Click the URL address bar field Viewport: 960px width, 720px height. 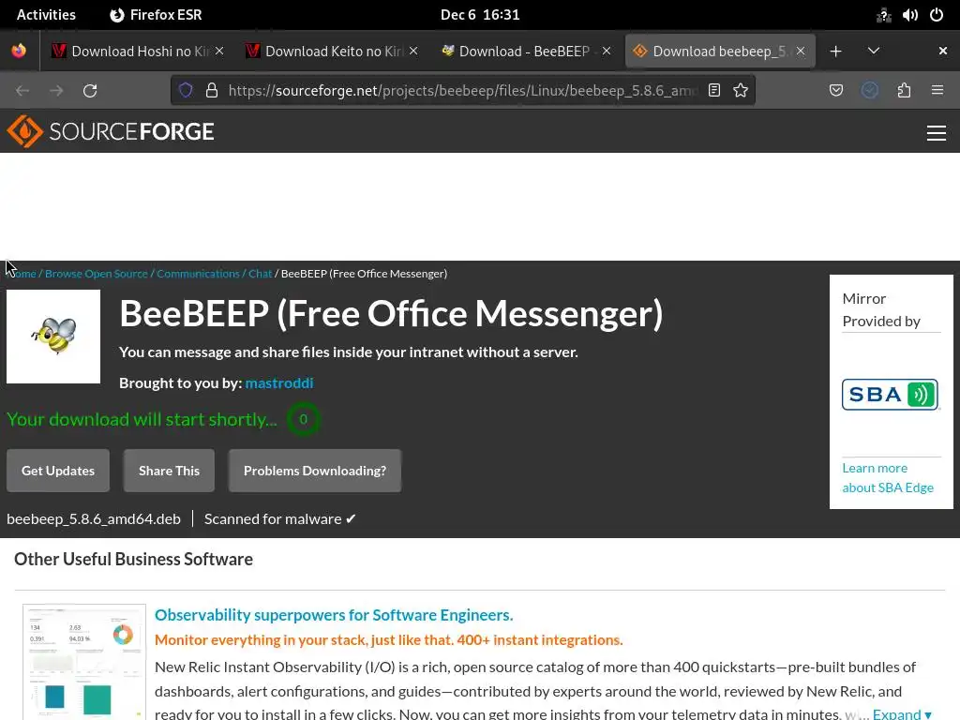tap(464, 91)
